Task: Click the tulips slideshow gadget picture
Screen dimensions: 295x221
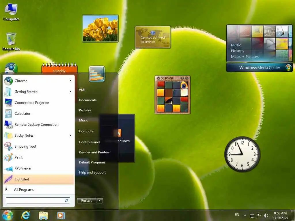Action: [100, 28]
